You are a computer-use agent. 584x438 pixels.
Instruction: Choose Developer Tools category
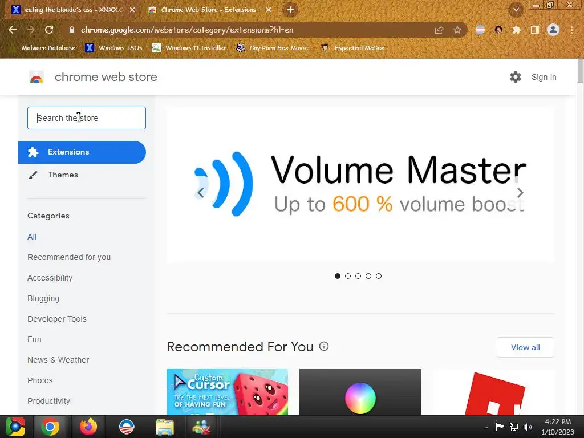pos(57,319)
